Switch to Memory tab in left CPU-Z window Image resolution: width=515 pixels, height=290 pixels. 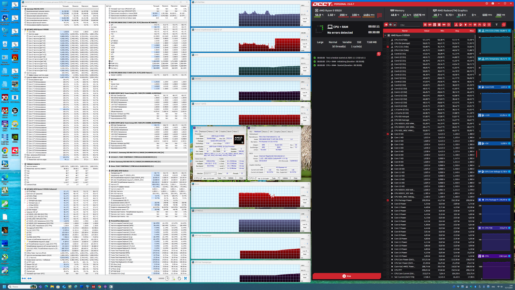click(x=211, y=131)
